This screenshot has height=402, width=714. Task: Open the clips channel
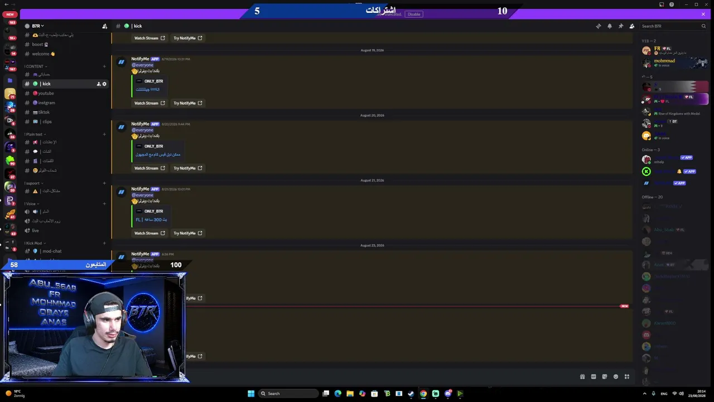[x=65, y=122]
